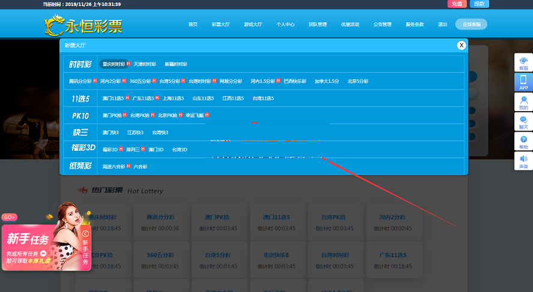Click the 在线客服 pill button in header
This screenshot has height=292, width=533.
click(472, 25)
